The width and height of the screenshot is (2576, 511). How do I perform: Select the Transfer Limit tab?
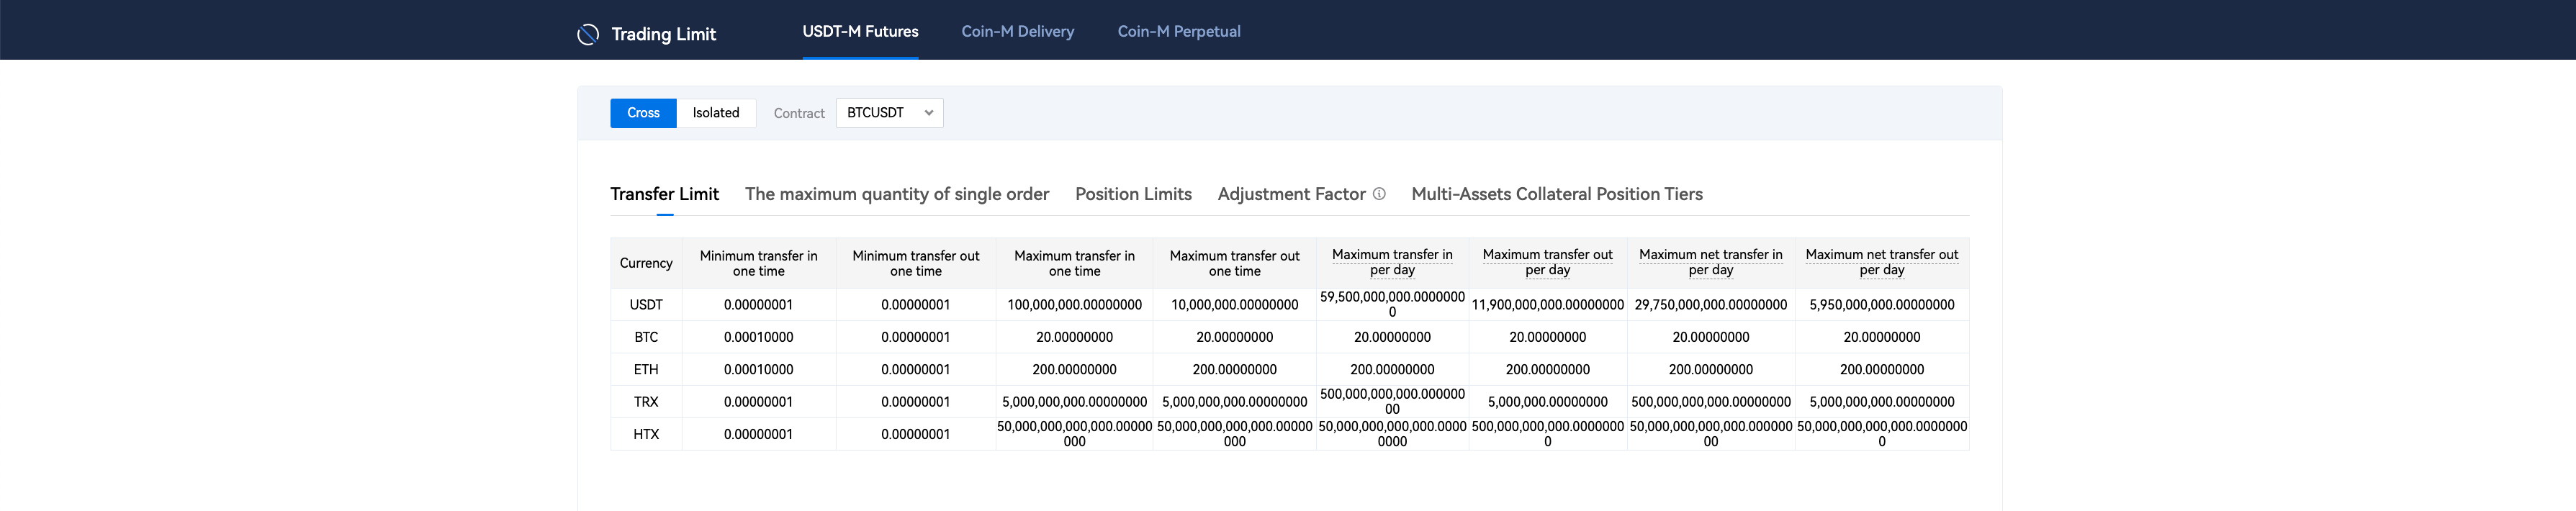[x=664, y=194]
